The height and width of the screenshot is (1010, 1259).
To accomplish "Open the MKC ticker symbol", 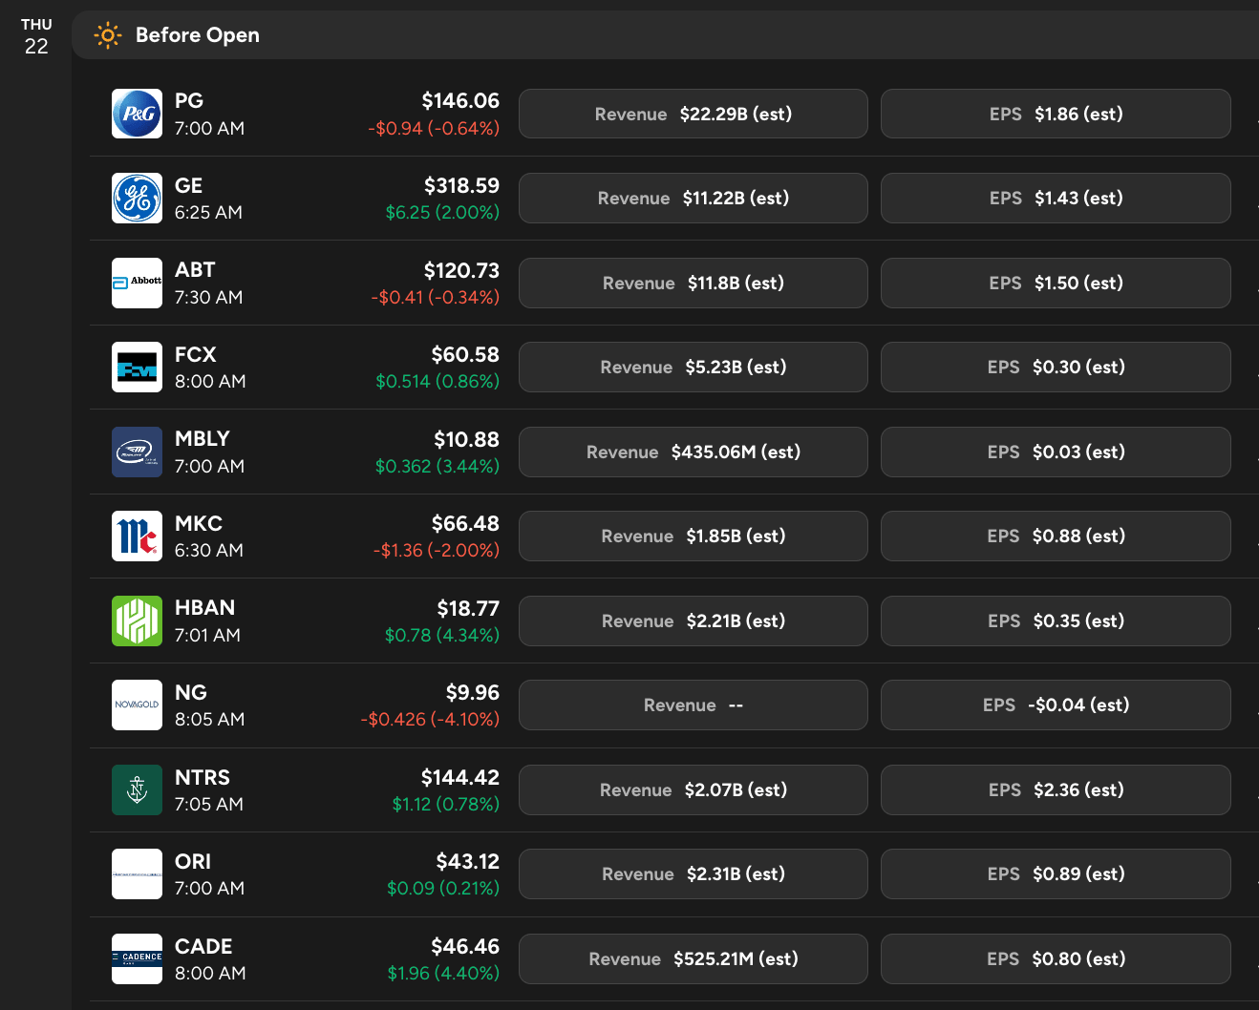I will click(x=199, y=523).
